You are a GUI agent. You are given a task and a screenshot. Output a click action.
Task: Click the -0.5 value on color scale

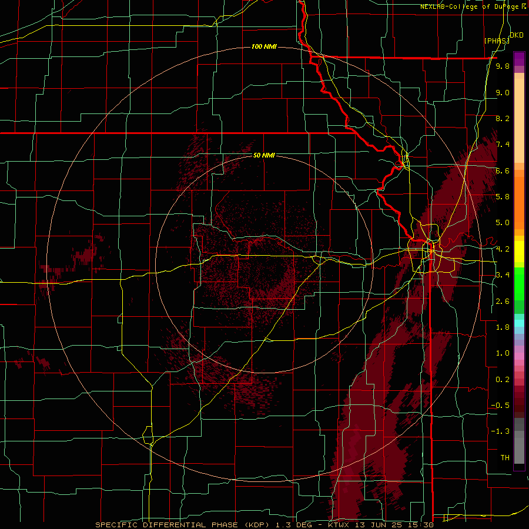pos(500,406)
